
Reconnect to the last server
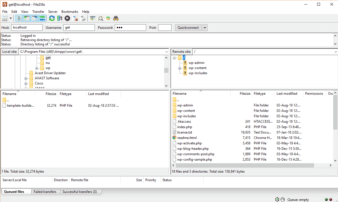(x=83, y=19)
